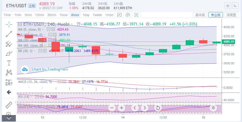This screenshot has height=122, width=242.
Task: Select the 1hour interval
Action: coord(64,15)
